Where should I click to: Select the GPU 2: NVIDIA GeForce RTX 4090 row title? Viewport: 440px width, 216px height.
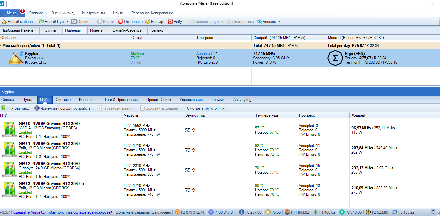(49, 164)
